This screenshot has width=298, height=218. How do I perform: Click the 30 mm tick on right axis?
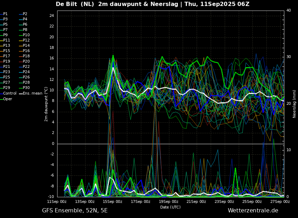coord(289,57)
